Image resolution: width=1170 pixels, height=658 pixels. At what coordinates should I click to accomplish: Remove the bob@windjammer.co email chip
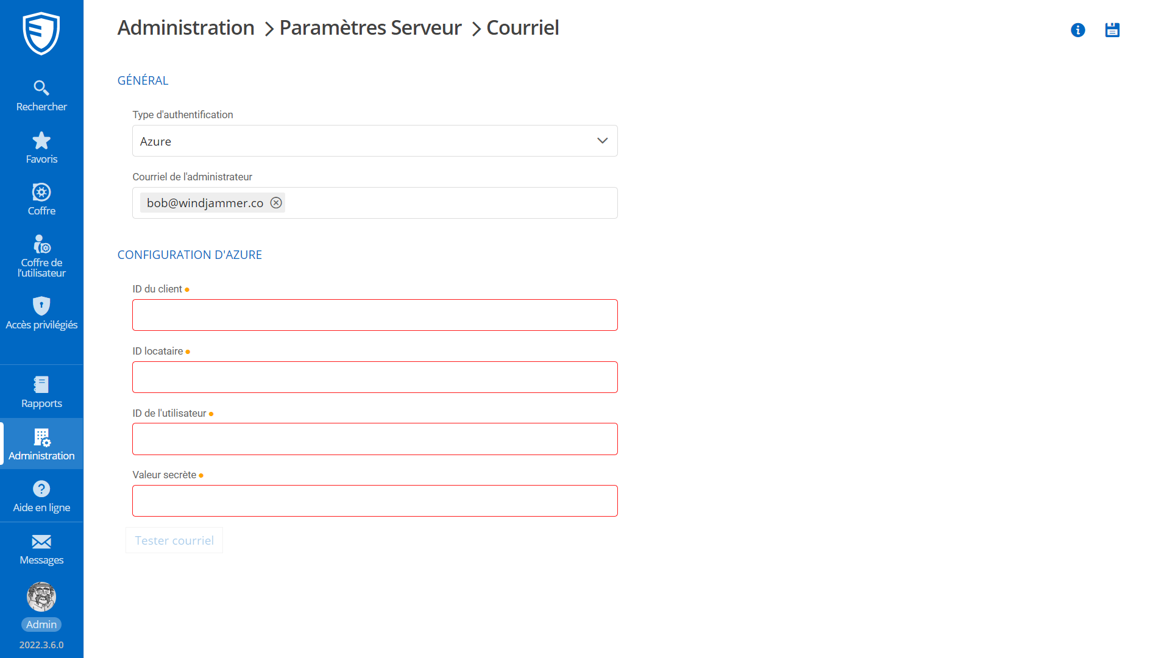[x=276, y=203]
